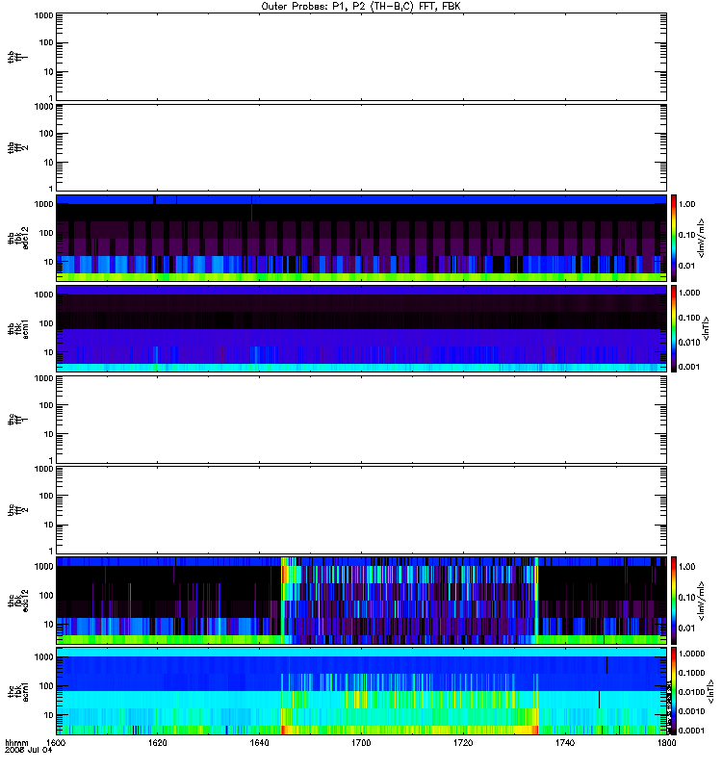
Task: Click the "thb fff 2" panel axis title
Action: [17, 148]
